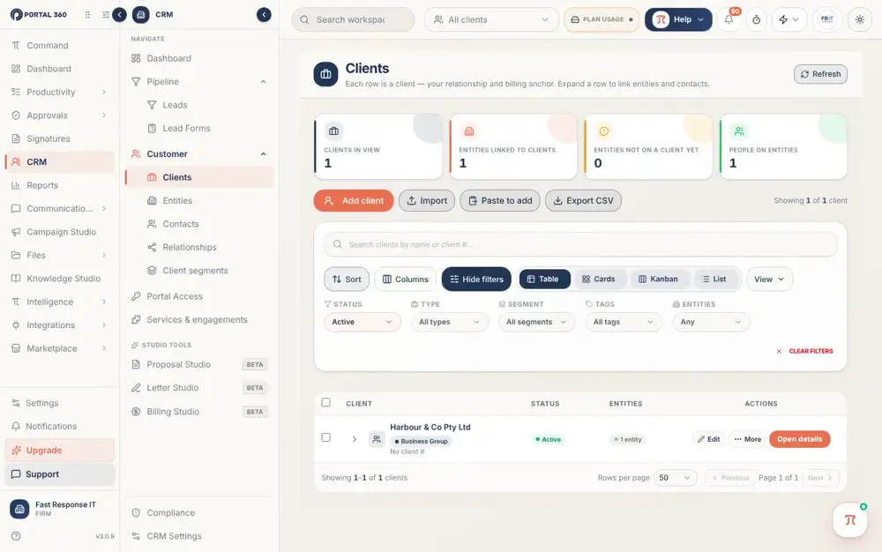Expand the Files section
This screenshot has width=882, height=552.
tap(59, 255)
